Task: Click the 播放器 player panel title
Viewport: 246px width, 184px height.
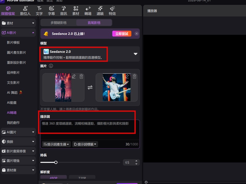Action: [x=152, y=11]
